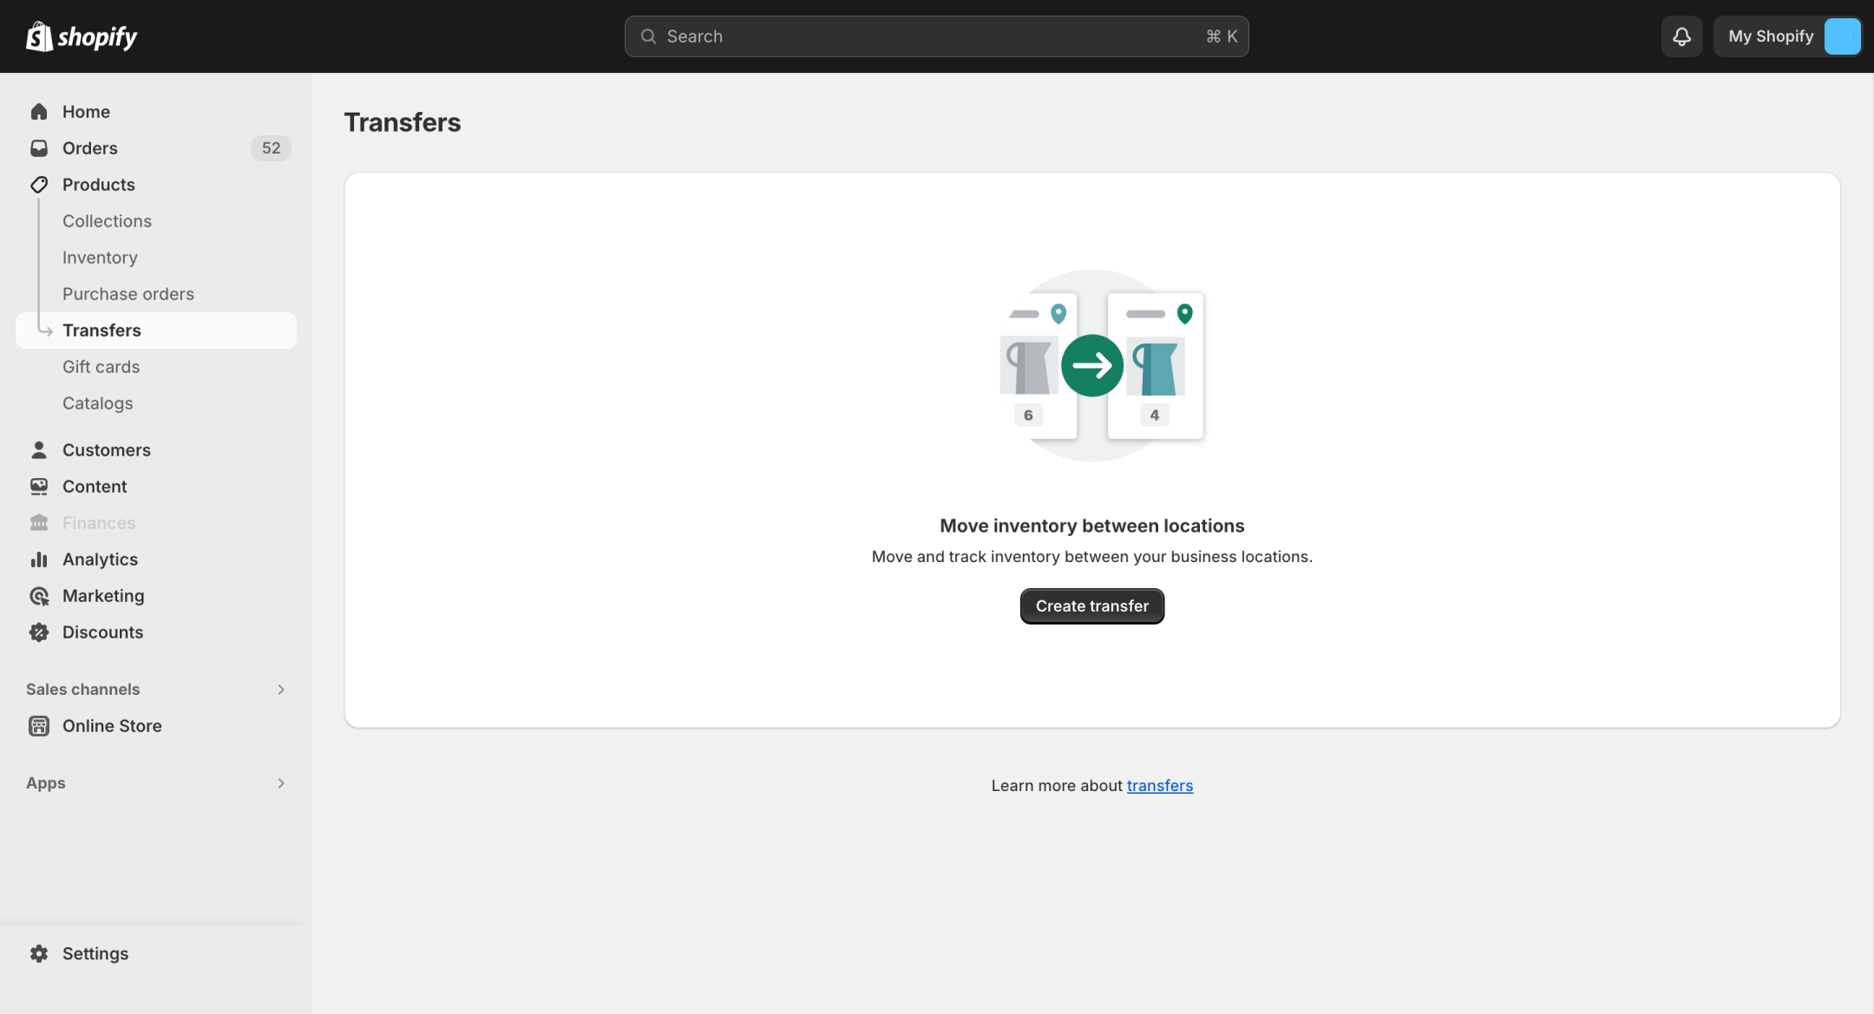The height and width of the screenshot is (1014, 1874).
Task: Expand the Sales channels chevron
Action: click(281, 690)
